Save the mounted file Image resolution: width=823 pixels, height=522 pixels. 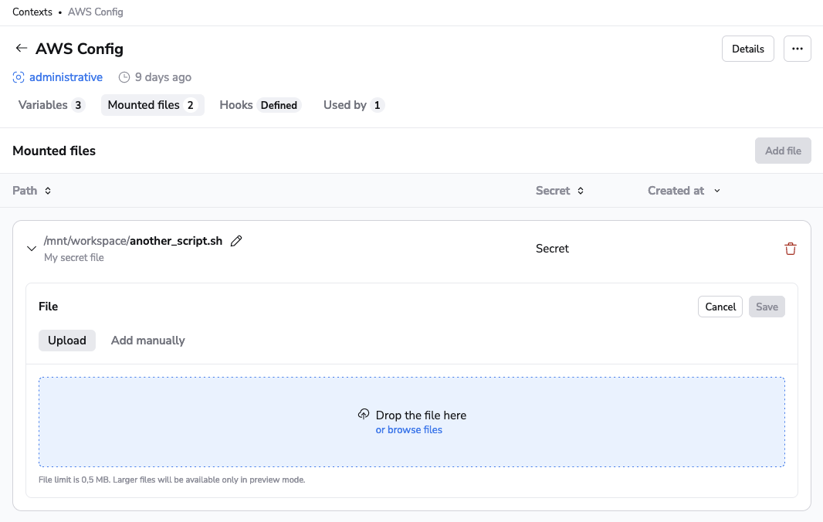[767, 307]
